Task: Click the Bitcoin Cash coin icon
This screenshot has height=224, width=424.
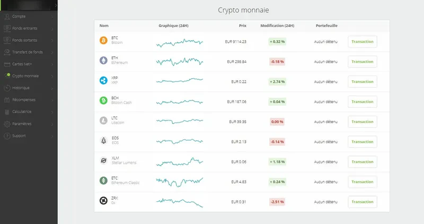Action: pos(103,100)
